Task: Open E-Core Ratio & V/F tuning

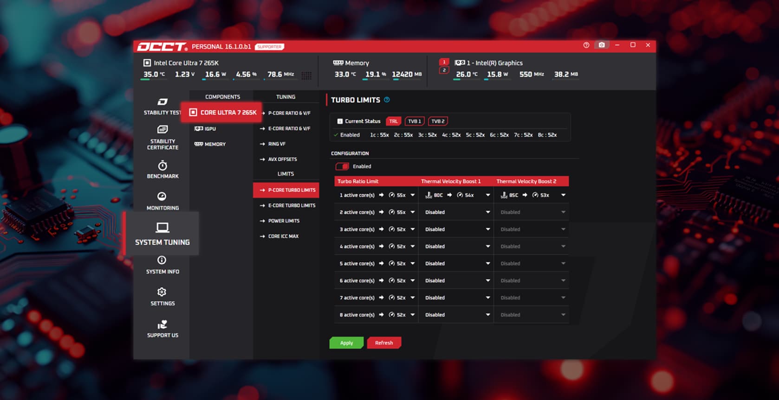Action: 285,128
